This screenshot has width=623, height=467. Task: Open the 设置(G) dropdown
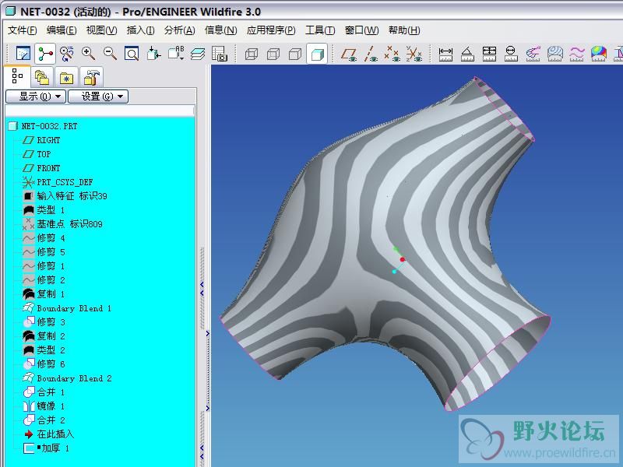pos(98,97)
